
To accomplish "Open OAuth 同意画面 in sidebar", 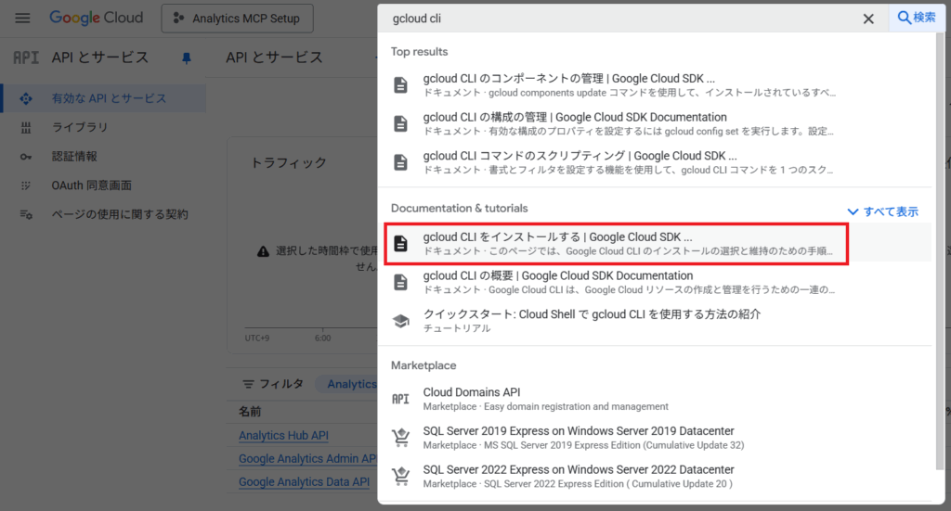I will pyautogui.click(x=91, y=185).
